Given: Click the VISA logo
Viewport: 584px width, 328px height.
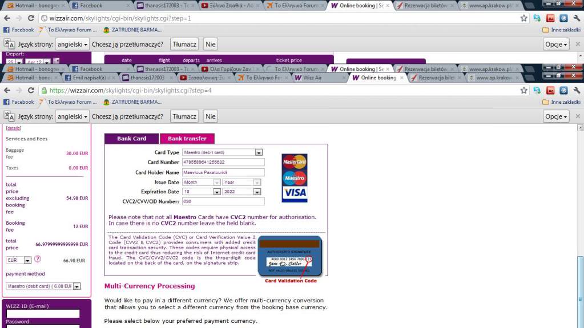Looking at the screenshot, I should (294, 193).
